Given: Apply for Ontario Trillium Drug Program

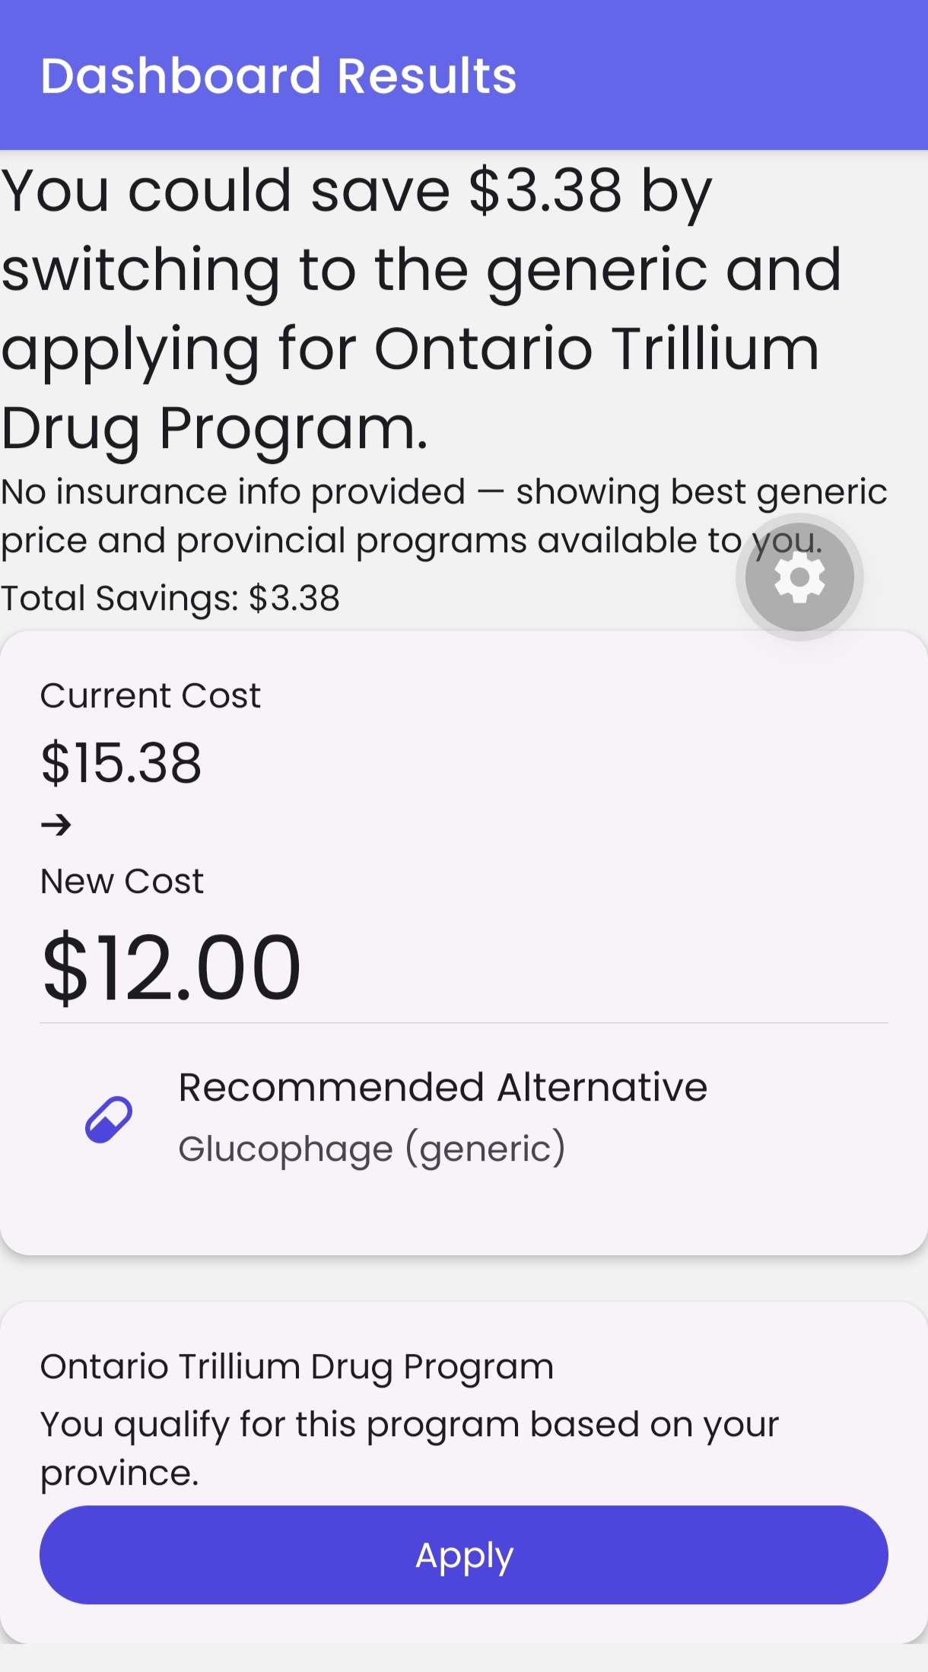Looking at the screenshot, I should point(464,1555).
